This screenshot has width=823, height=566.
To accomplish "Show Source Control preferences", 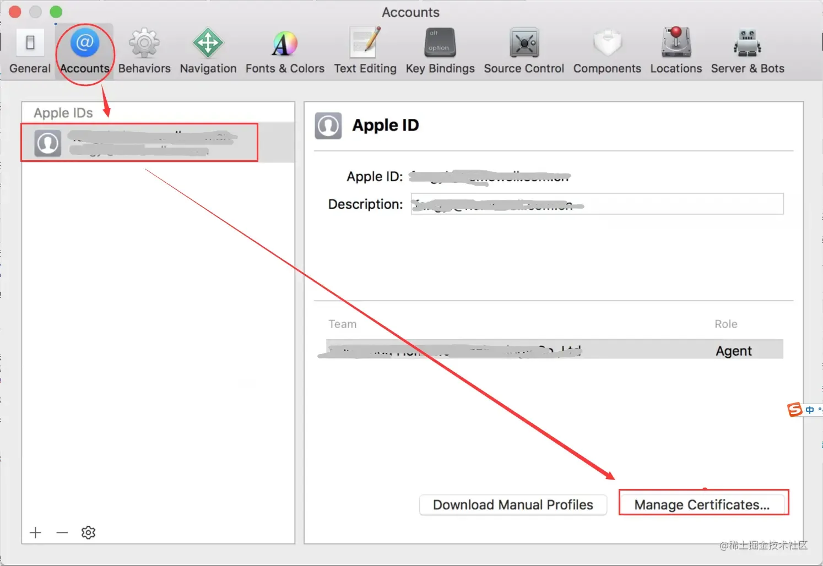I will (524, 51).
